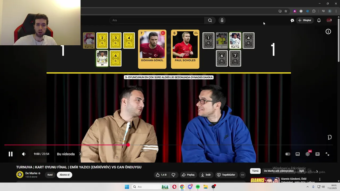340x191 pixels.
Task: Dislike the video
Action: (x=173, y=175)
